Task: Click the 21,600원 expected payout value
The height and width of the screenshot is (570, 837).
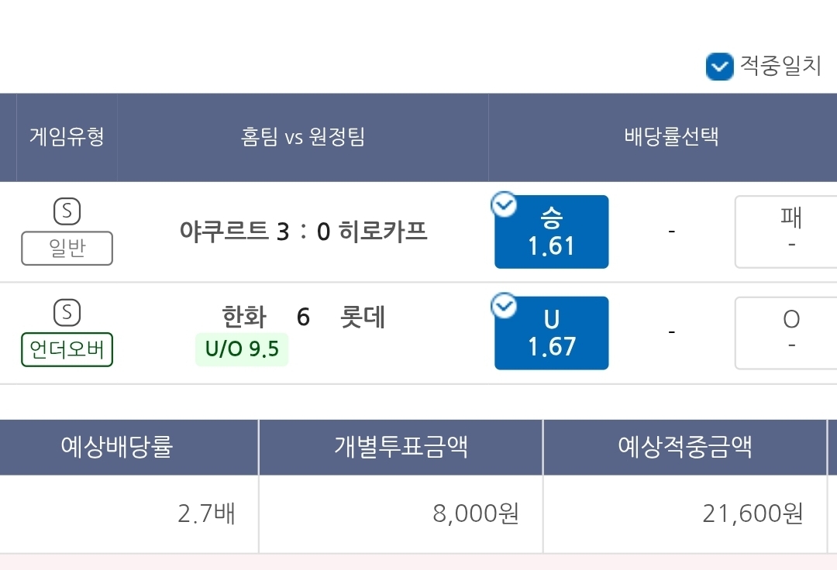Action: (753, 513)
